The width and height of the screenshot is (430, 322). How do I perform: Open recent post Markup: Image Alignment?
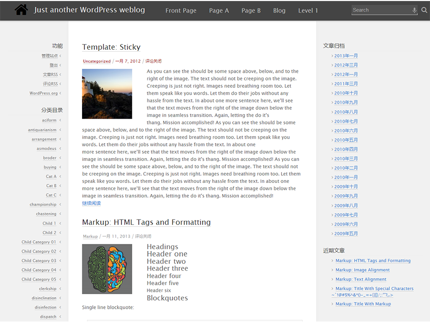362,270
